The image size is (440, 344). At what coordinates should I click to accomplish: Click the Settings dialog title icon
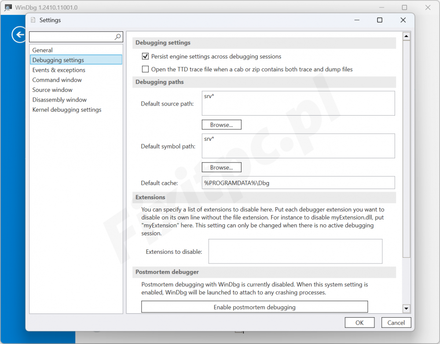click(x=33, y=20)
